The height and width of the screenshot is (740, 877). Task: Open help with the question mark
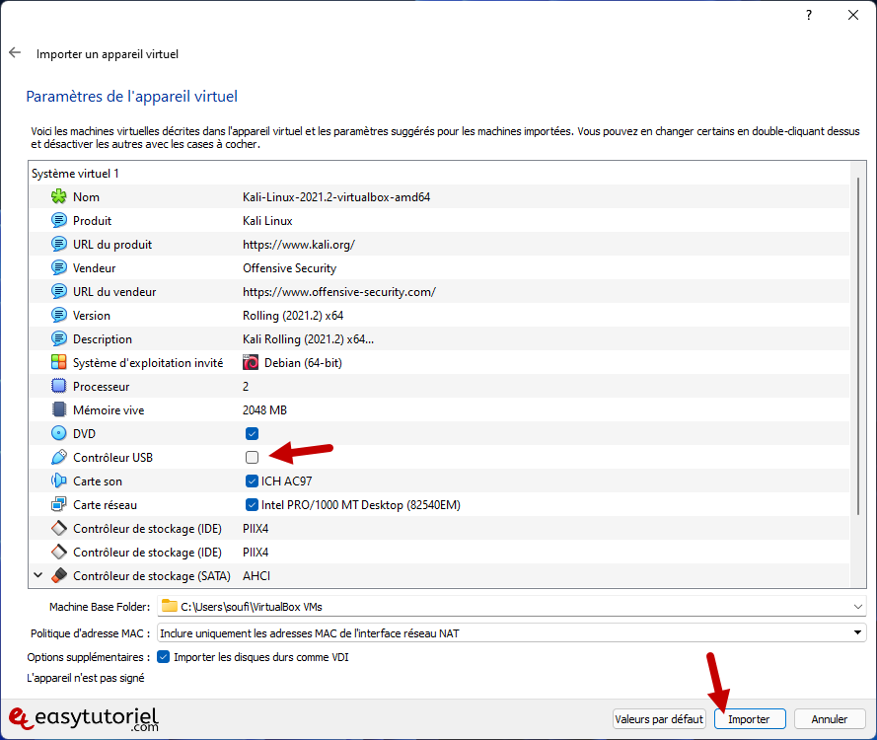[x=809, y=15]
